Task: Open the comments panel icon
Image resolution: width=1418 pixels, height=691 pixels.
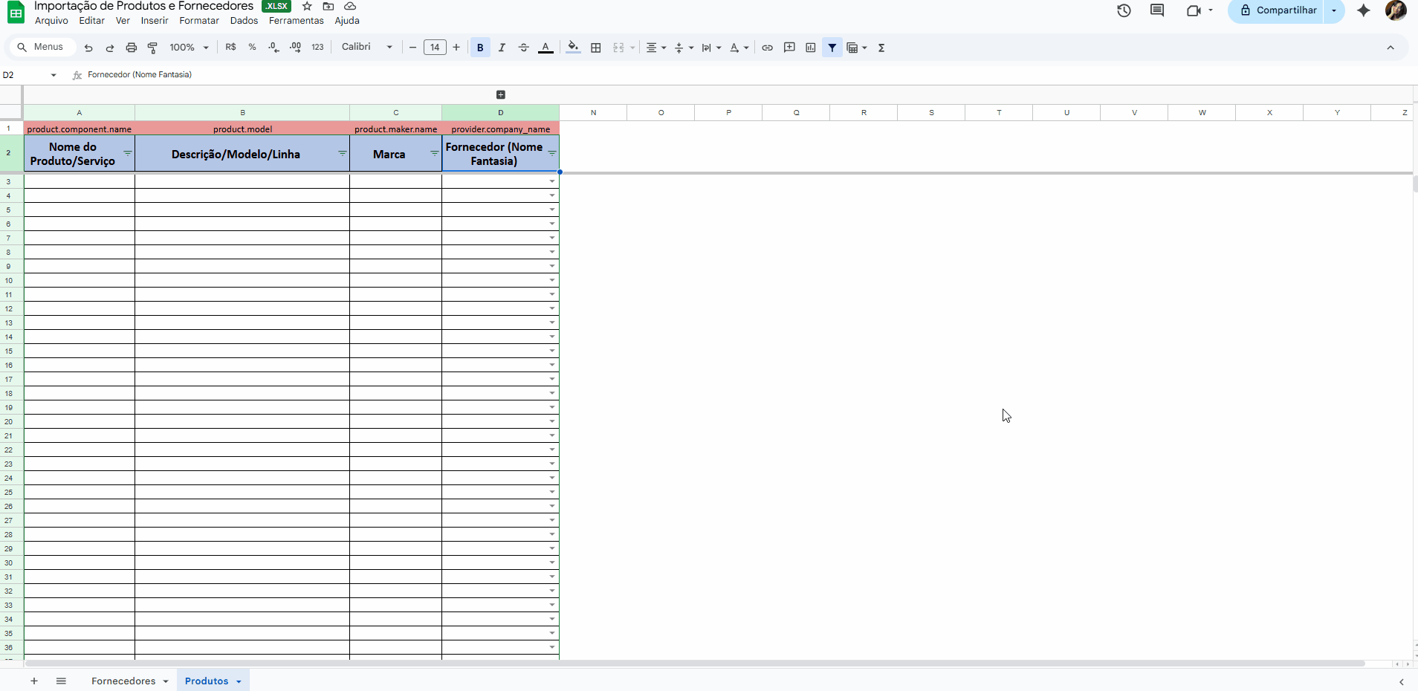Action: click(1156, 10)
